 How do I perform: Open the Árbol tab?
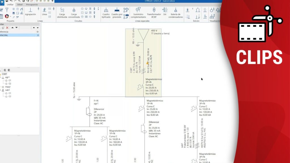[20, 5]
